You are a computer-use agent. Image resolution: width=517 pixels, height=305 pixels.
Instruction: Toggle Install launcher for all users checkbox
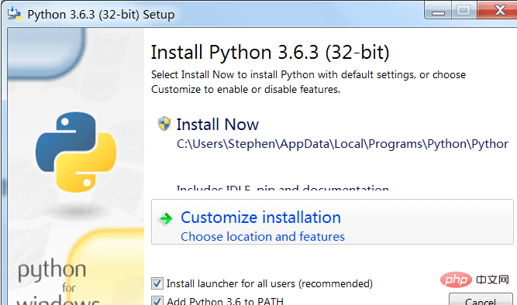click(157, 283)
